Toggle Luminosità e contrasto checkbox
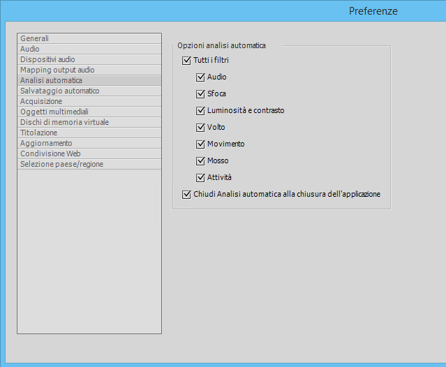Image resolution: width=446 pixels, height=367 pixels. 200,110
